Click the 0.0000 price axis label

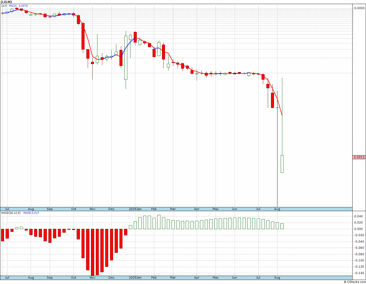click(x=359, y=8)
